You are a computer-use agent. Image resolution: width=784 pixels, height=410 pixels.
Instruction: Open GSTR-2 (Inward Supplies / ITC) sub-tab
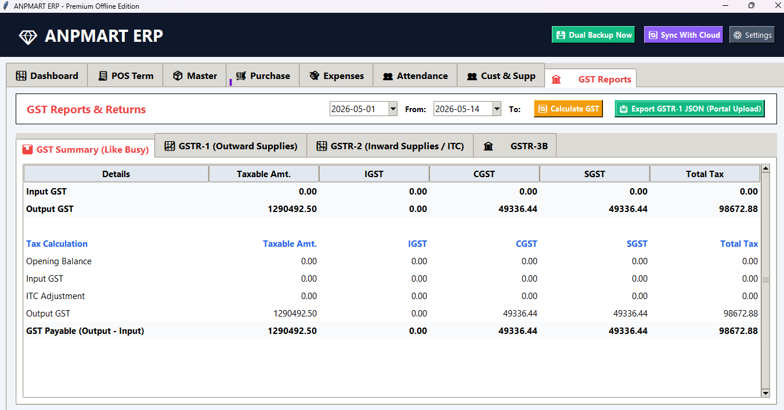[390, 146]
